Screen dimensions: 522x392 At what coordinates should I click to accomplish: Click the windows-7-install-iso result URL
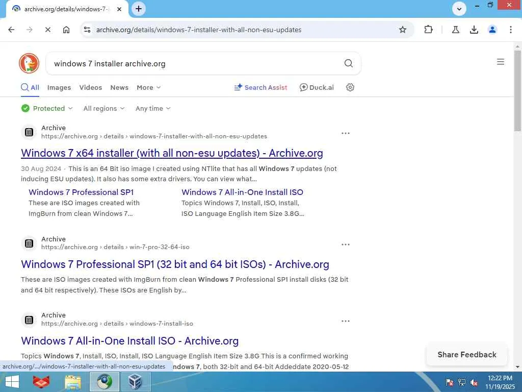(117, 324)
